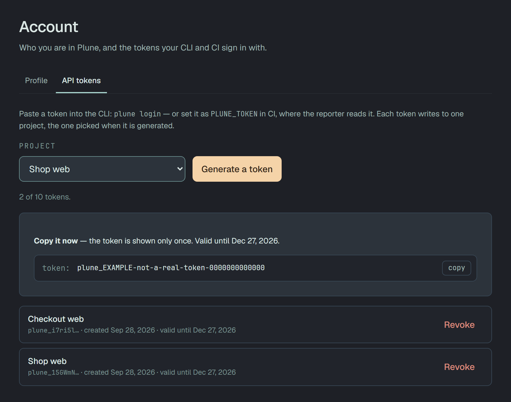Click the plune_EXAMPLE token string
The image size is (511, 402).
171,268
